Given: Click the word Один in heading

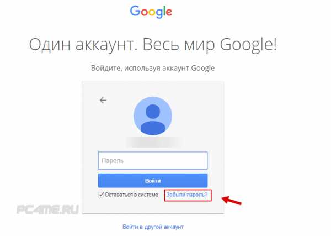Looking at the screenshot, I should (x=50, y=45).
